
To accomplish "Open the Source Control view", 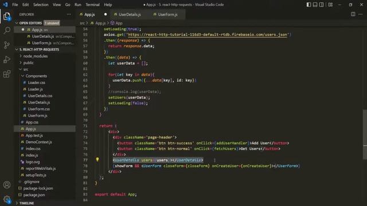I will pyautogui.click(x=7, y=45).
